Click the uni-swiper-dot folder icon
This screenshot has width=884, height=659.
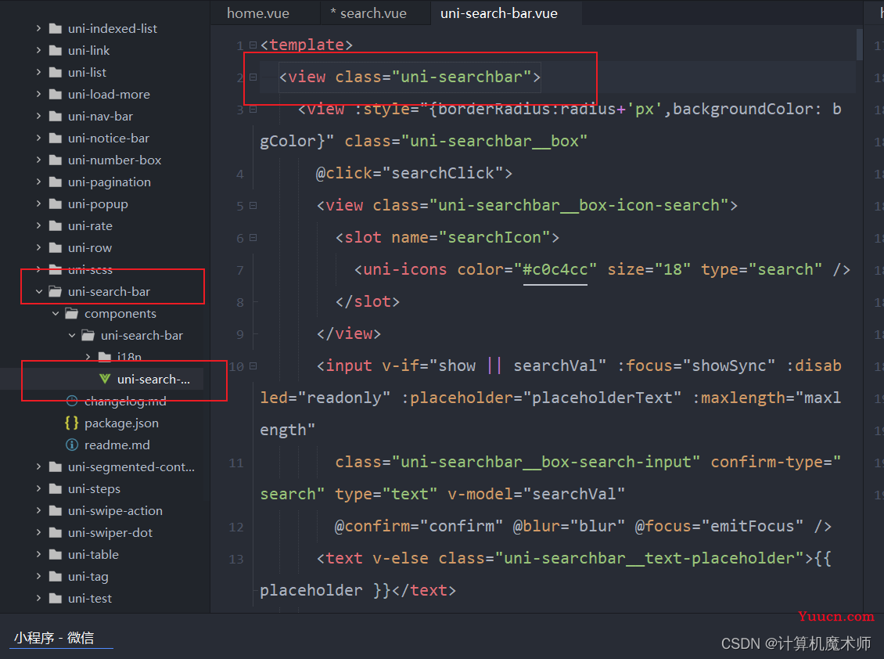[56, 533]
